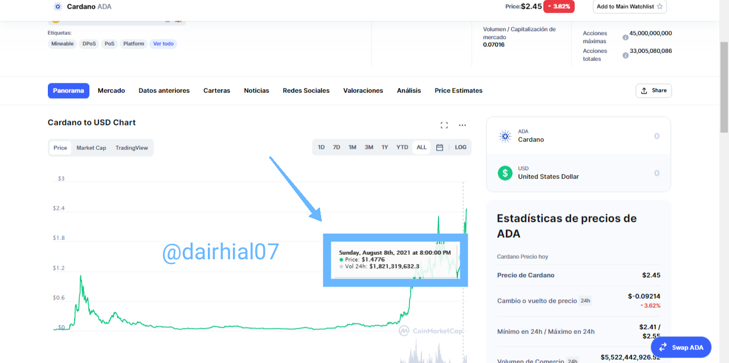Image resolution: width=729 pixels, height=363 pixels.
Task: Set chart range to ALL
Action: click(421, 148)
